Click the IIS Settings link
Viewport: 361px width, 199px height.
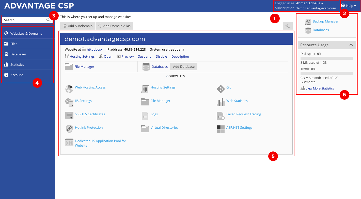(x=83, y=101)
